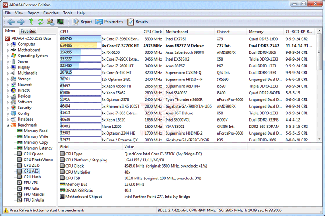Select the Memory Latency benchmark icon

click(20, 148)
